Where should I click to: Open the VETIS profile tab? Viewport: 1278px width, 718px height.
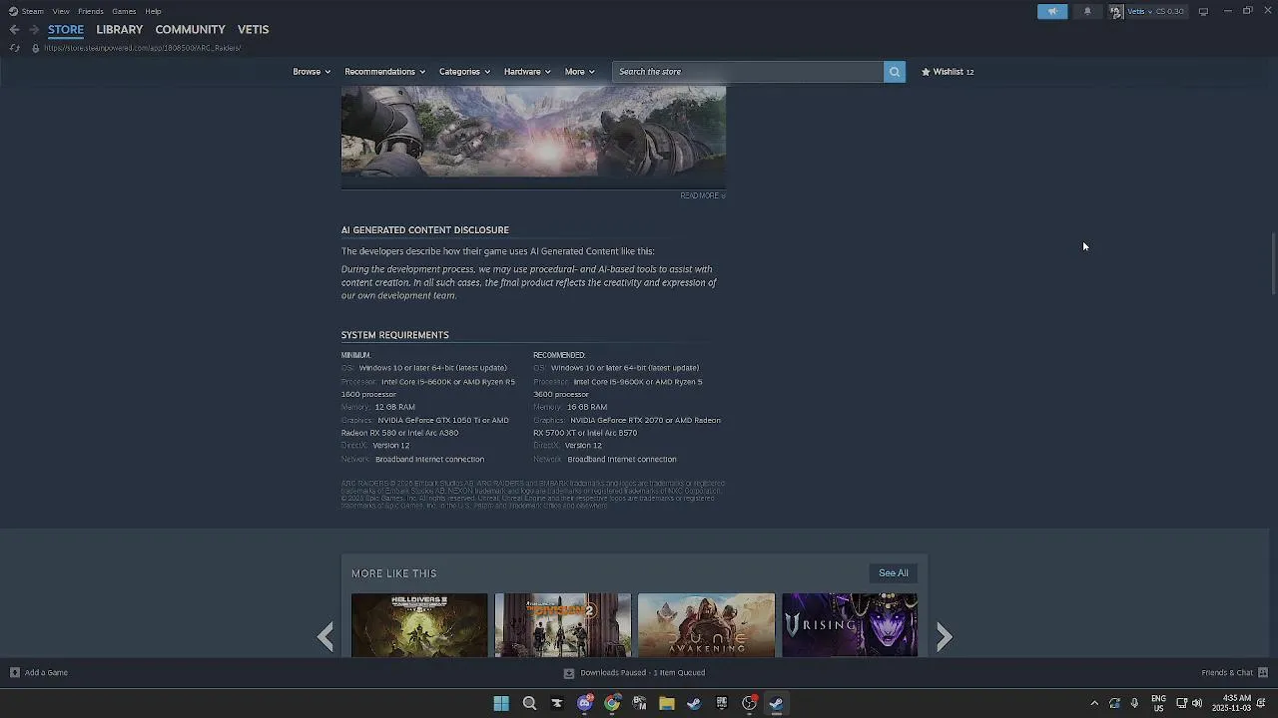pos(253,30)
